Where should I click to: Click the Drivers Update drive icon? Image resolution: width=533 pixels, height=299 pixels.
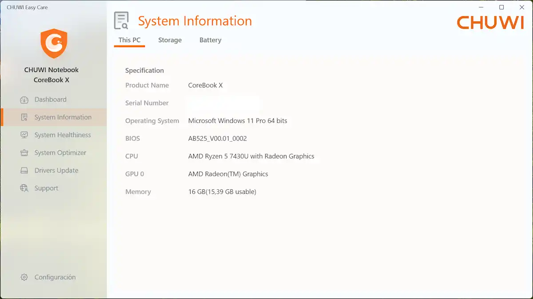click(x=24, y=171)
